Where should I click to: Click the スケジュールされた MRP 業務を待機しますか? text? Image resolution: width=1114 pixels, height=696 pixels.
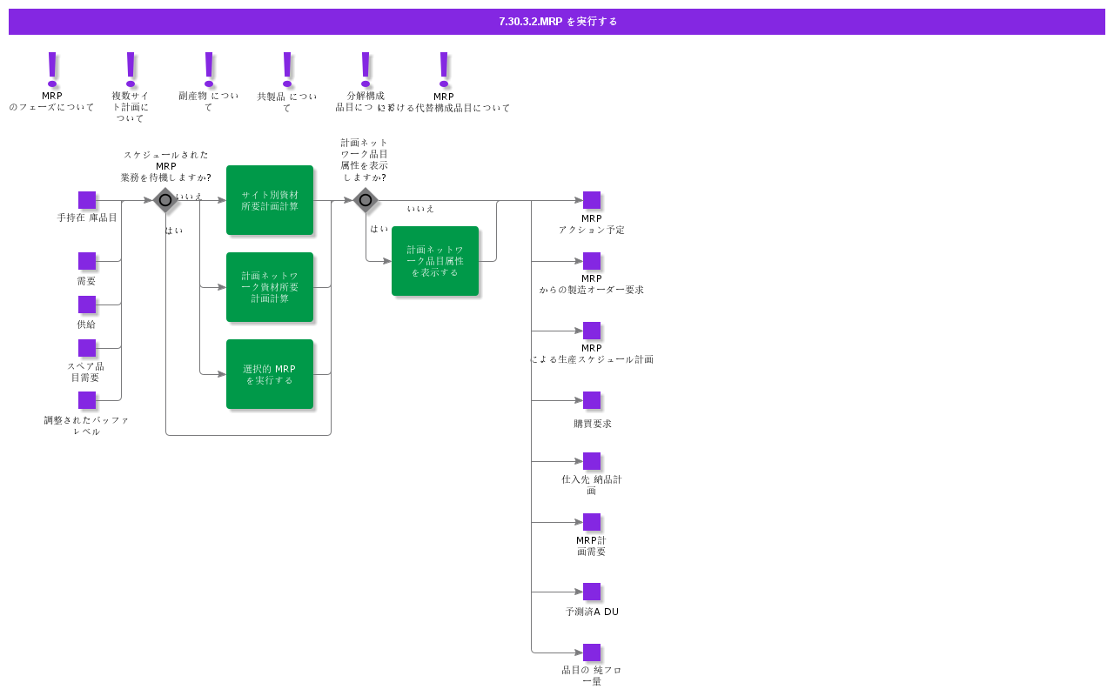click(x=166, y=166)
